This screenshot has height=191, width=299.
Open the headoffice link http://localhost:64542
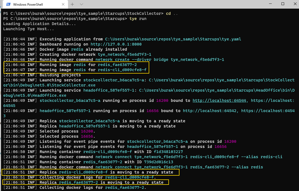pos(211,111)
